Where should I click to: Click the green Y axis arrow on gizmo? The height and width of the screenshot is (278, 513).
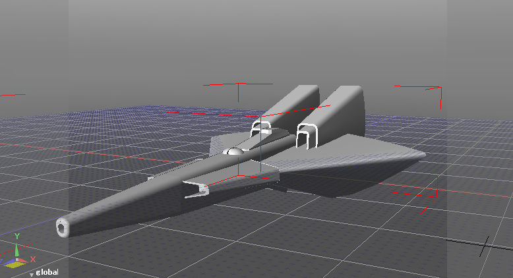(x=16, y=250)
